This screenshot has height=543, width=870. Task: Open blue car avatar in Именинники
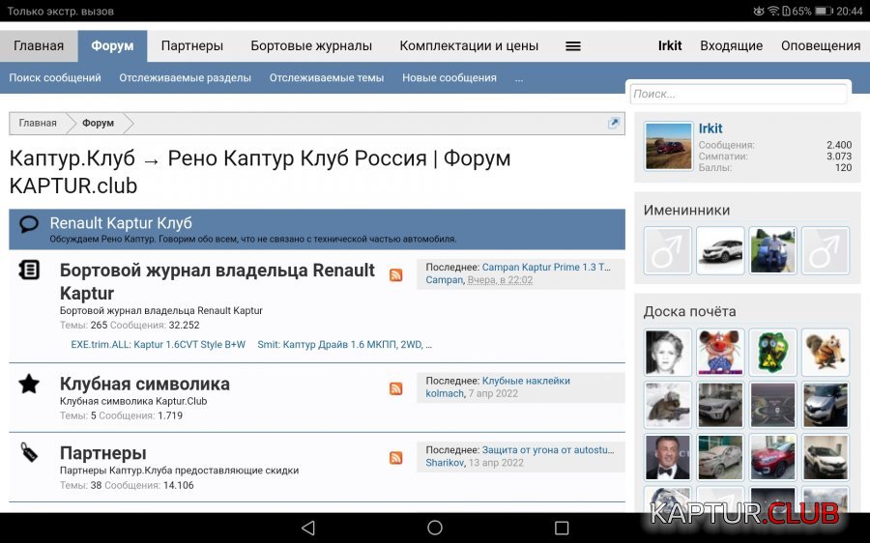click(773, 250)
